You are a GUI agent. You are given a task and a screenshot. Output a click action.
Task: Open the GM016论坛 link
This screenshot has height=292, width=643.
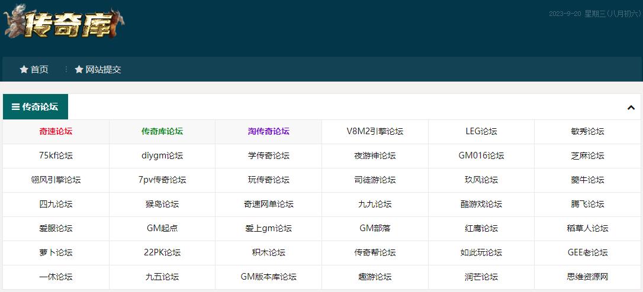click(481, 155)
